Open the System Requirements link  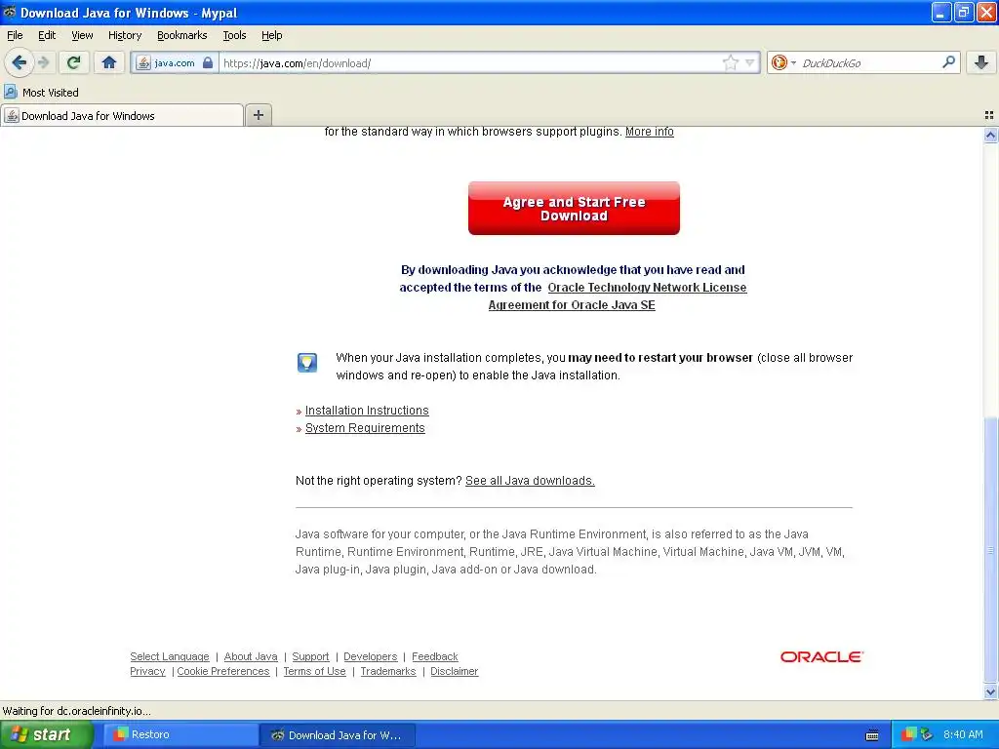(365, 428)
